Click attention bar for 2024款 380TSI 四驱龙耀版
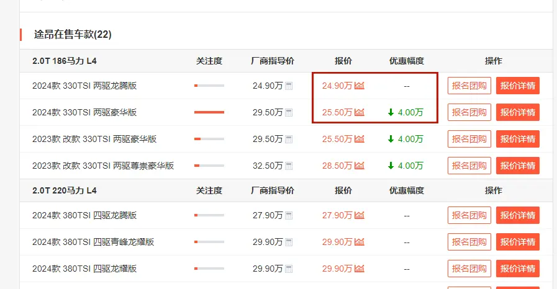Viewport: 557px width, 289px height. point(209,269)
